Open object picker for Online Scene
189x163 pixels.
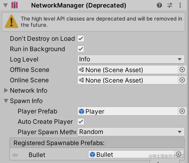(x=182, y=80)
